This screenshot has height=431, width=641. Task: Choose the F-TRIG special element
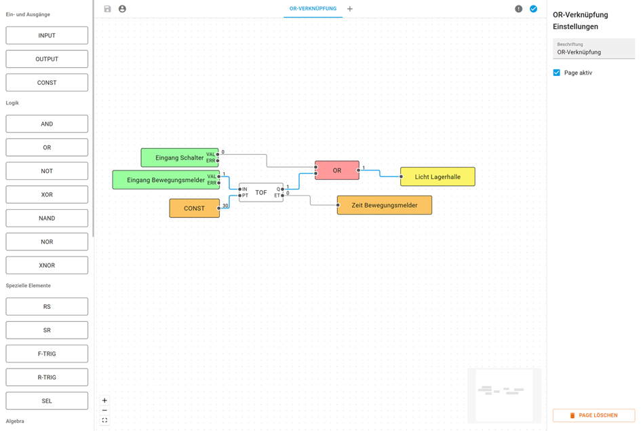coord(47,354)
